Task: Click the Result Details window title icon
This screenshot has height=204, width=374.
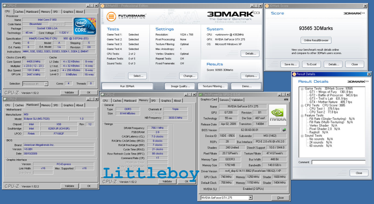Action: [x=294, y=74]
